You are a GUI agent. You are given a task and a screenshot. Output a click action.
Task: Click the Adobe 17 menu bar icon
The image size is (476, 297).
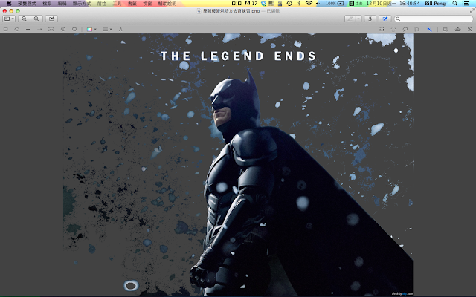point(251,4)
